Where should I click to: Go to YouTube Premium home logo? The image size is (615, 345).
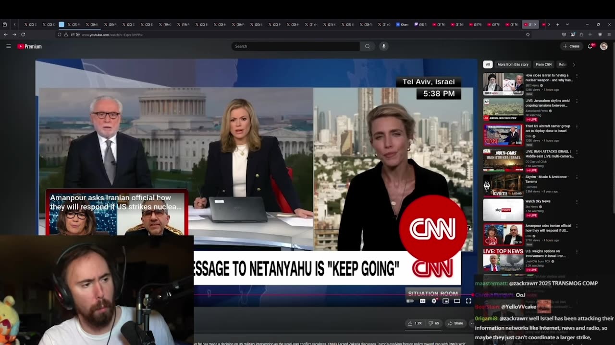(30, 46)
